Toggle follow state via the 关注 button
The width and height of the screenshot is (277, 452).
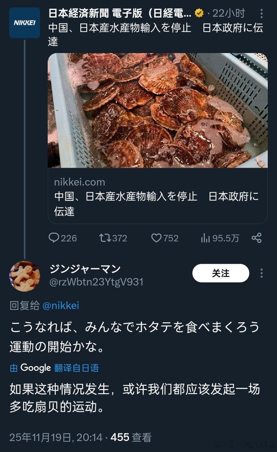(x=221, y=273)
